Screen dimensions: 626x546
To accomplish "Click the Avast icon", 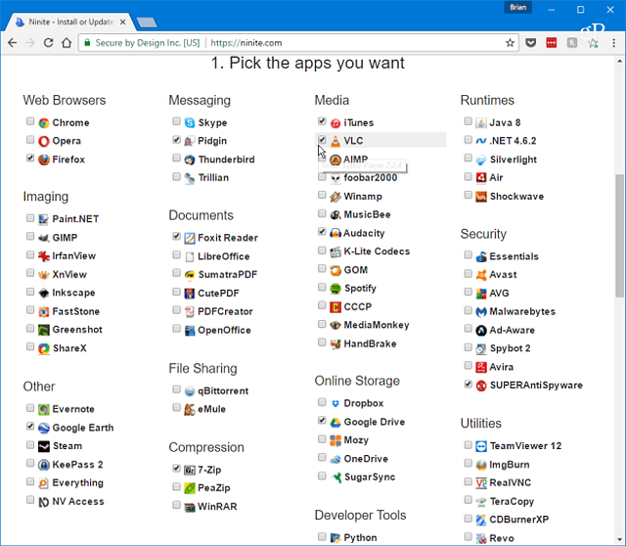I will coord(481,274).
